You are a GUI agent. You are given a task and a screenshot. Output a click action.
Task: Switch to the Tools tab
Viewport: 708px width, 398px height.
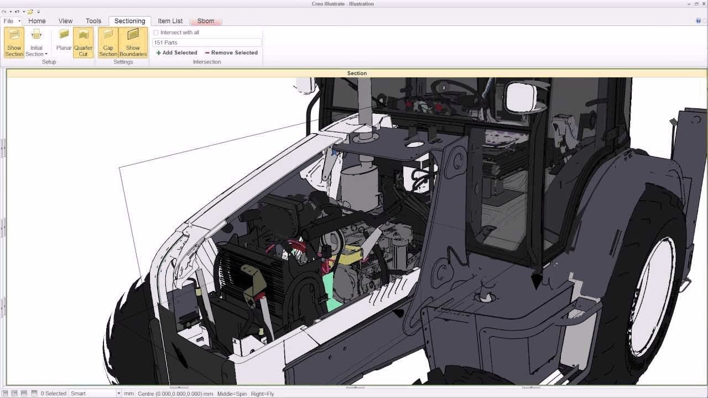tap(93, 21)
